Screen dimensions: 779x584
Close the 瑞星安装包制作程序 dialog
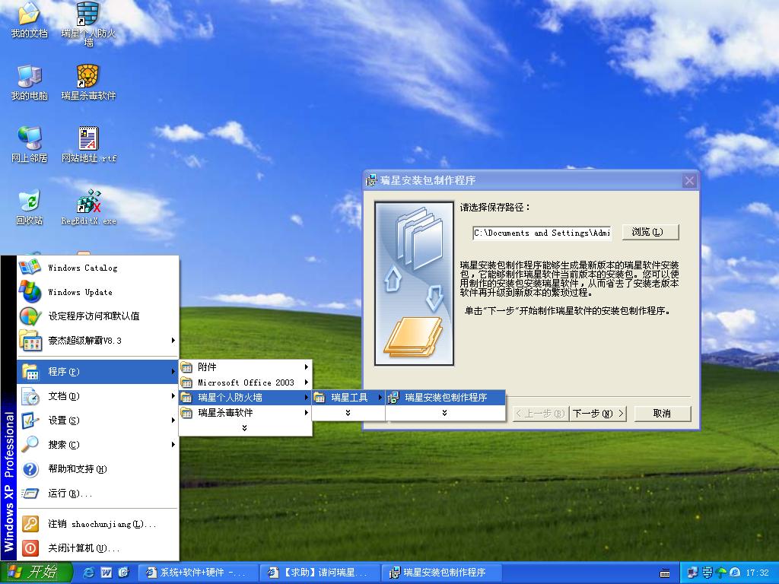[x=689, y=181]
